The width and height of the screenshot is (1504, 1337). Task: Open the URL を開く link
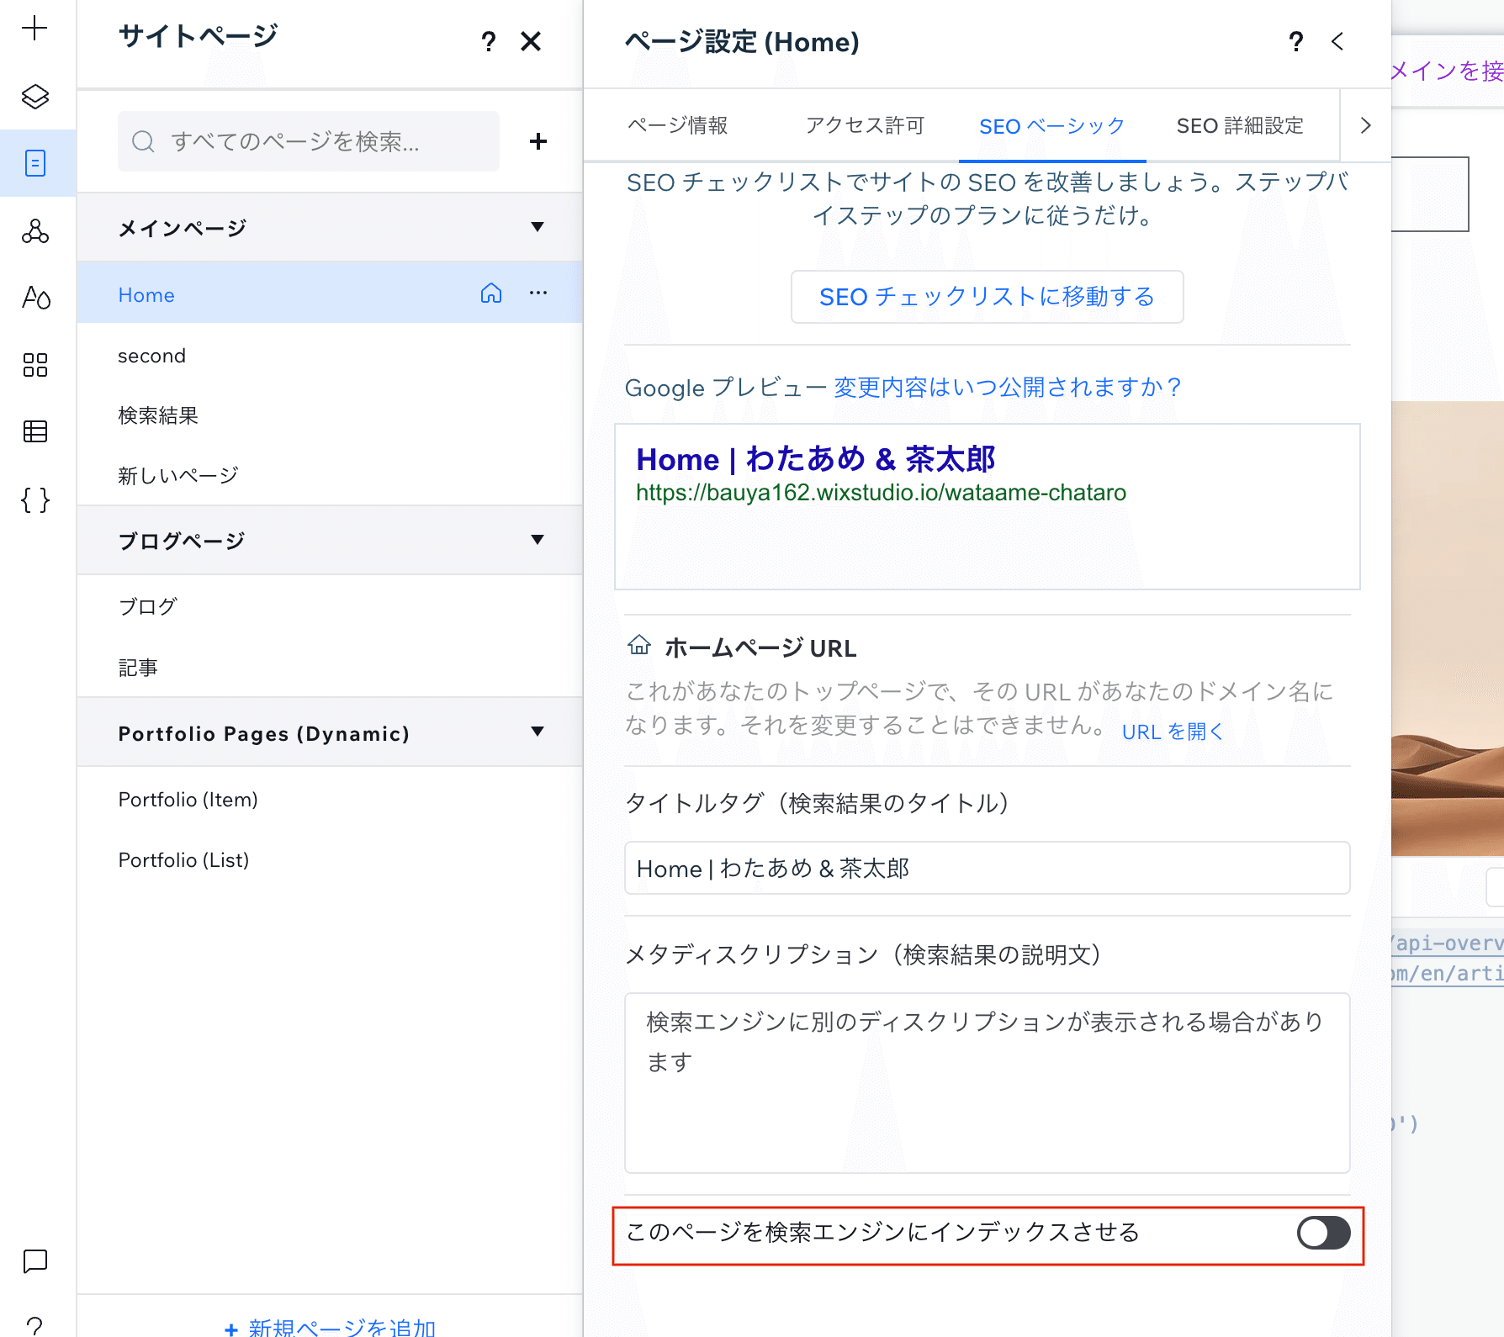(1171, 732)
